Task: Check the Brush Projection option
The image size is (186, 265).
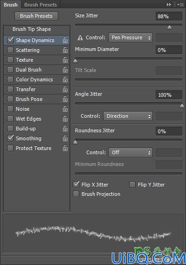Action: click(76, 194)
